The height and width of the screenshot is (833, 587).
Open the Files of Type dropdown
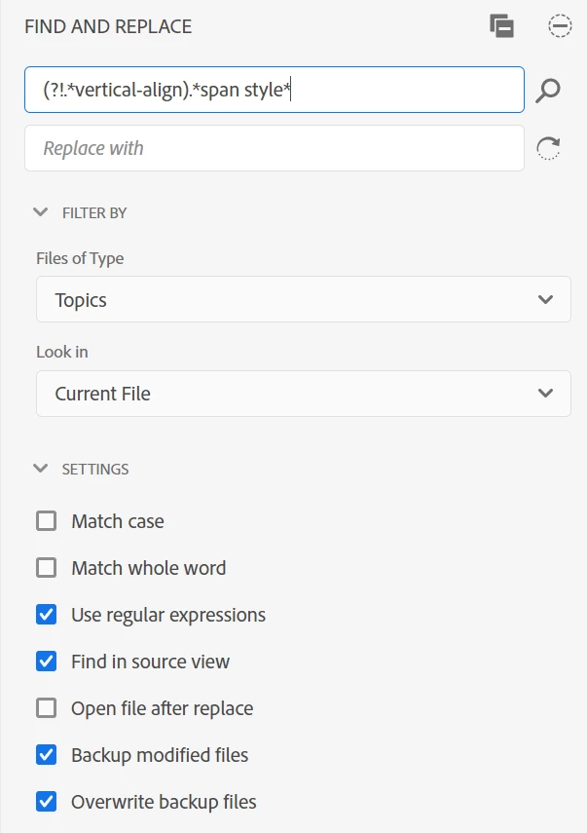coord(303,299)
